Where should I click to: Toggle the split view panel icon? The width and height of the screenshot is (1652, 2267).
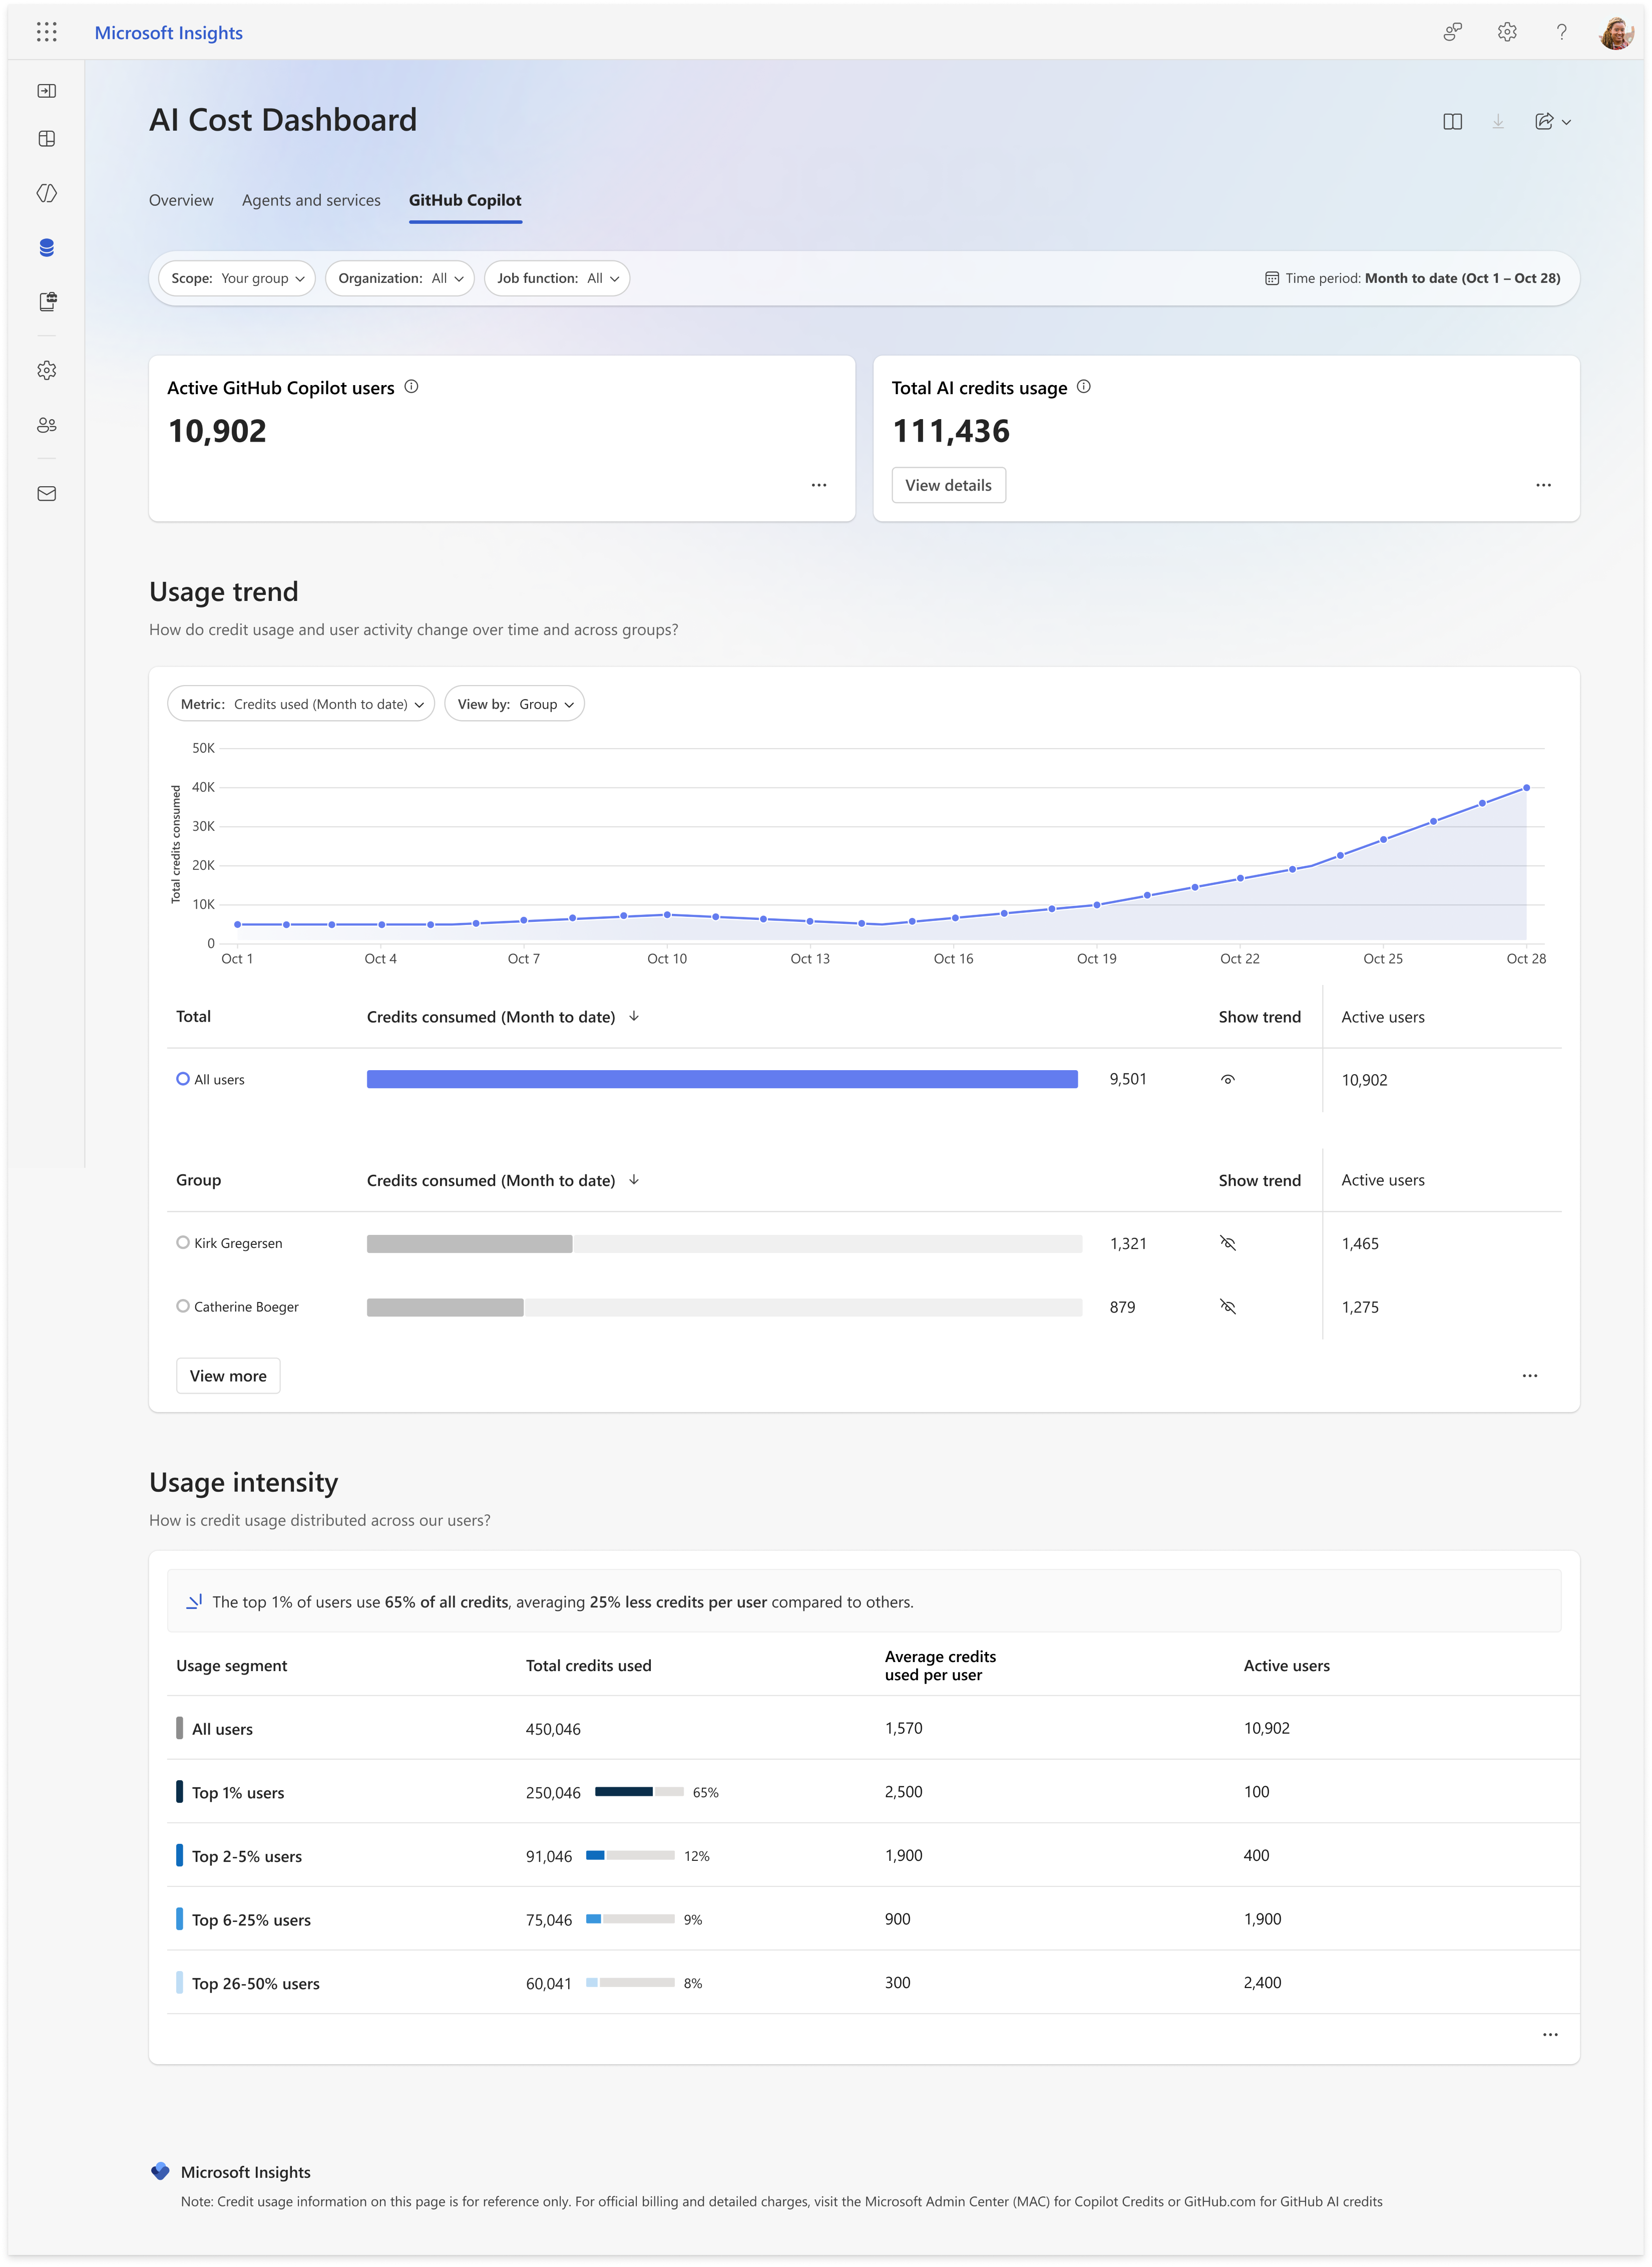1452,121
